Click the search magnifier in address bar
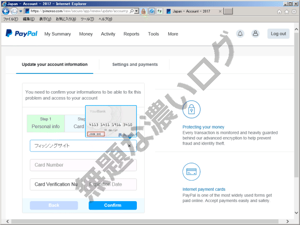300x225 pixels. coord(132,11)
